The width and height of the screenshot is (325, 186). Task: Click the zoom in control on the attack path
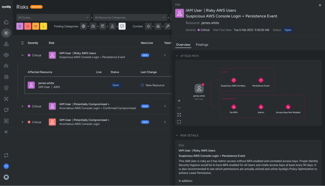click(179, 101)
